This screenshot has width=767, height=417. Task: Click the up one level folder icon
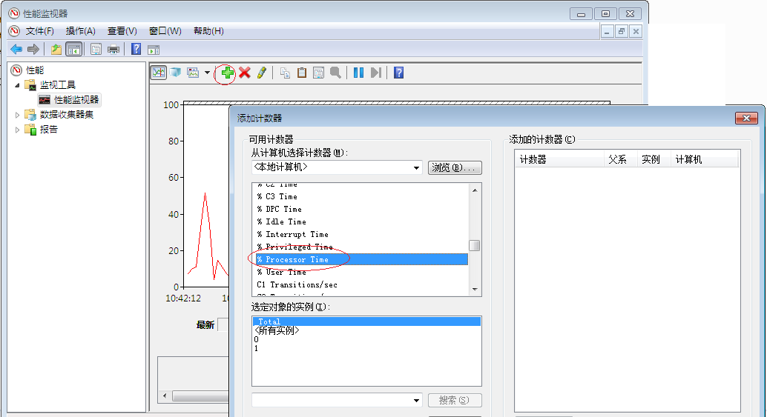56,50
